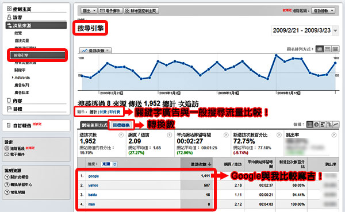This screenshot has width=345, height=212.
Task: Click the help icon beside 關於此報告
Action: click(x=7, y=178)
